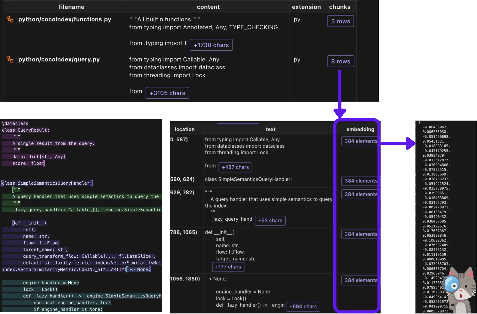Image resolution: width=477 pixels, height=314 pixels.
Task: Open 384 elements for the 629, 782 chunk
Action: (x=360, y=194)
